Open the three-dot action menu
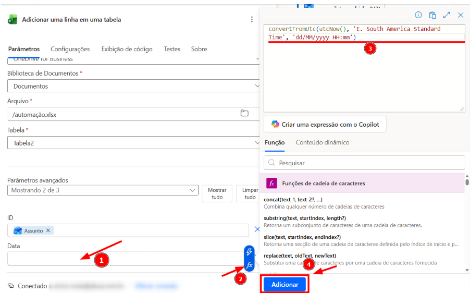 [252, 19]
